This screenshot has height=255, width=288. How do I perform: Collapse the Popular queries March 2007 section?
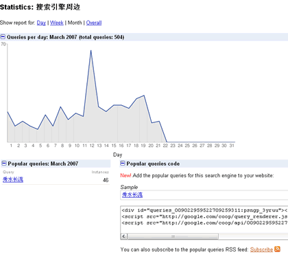click(x=4, y=164)
